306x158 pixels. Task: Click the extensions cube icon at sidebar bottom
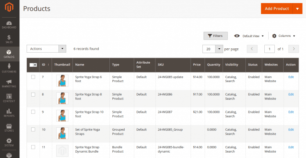9,155
